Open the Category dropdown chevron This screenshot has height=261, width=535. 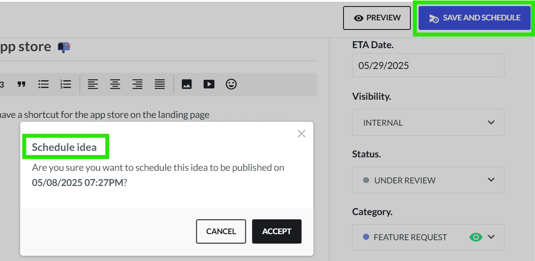tap(491, 237)
